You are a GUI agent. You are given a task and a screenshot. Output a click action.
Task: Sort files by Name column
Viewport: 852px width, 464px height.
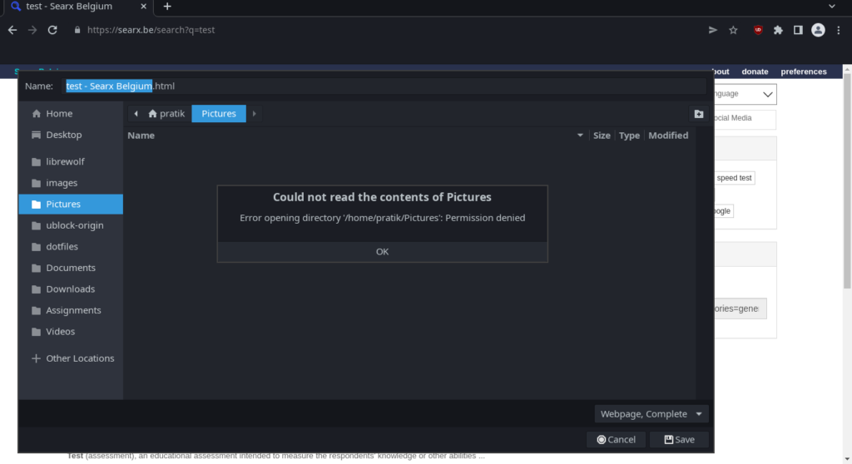[356, 136]
